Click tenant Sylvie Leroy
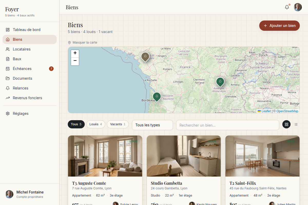Screen dimensions: 308x205 pyautogui.click(x=126, y=204)
